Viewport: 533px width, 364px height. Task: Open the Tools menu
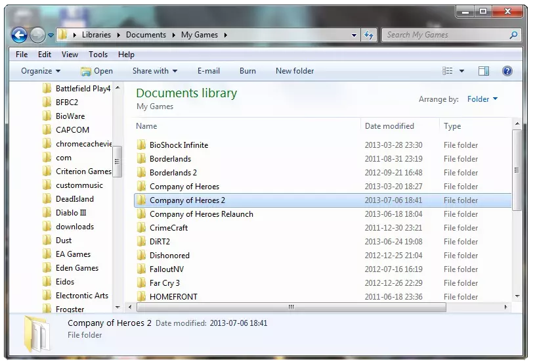coord(98,55)
